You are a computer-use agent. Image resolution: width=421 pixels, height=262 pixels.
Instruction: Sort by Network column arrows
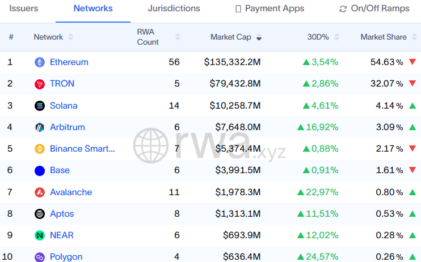click(x=70, y=37)
